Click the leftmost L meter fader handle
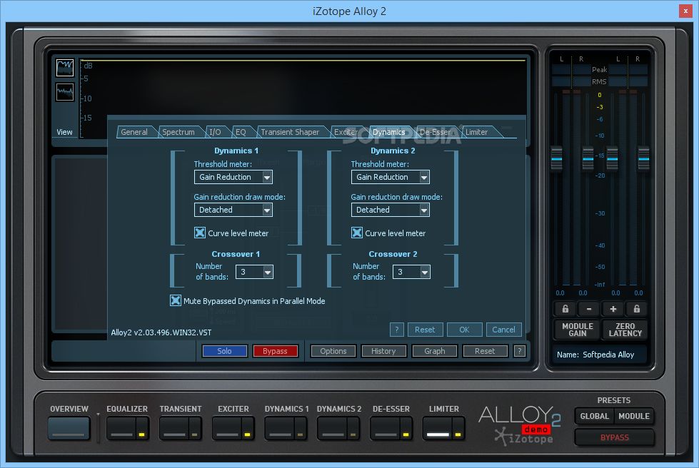Viewport: 699px width, 468px height. [557, 158]
